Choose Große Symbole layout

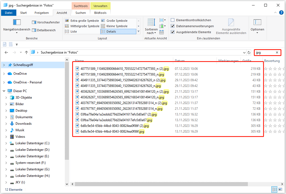(114, 21)
